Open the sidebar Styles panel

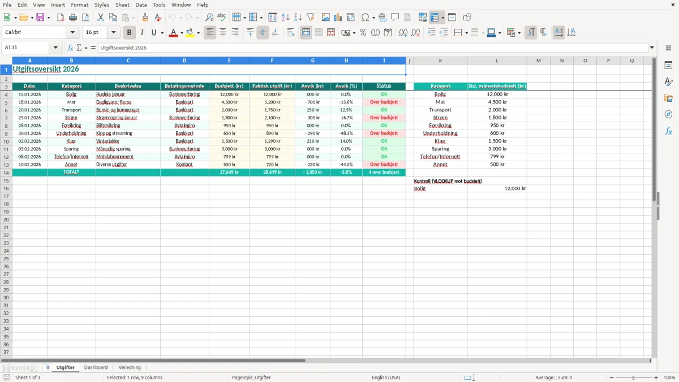(x=668, y=81)
